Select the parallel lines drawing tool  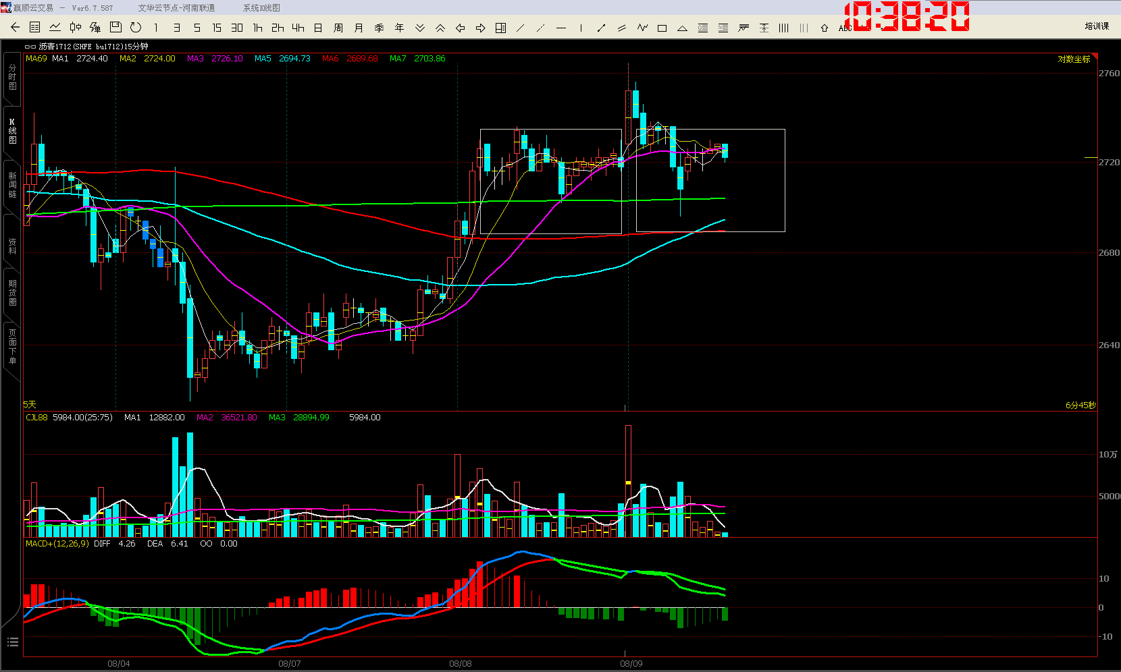(x=621, y=28)
